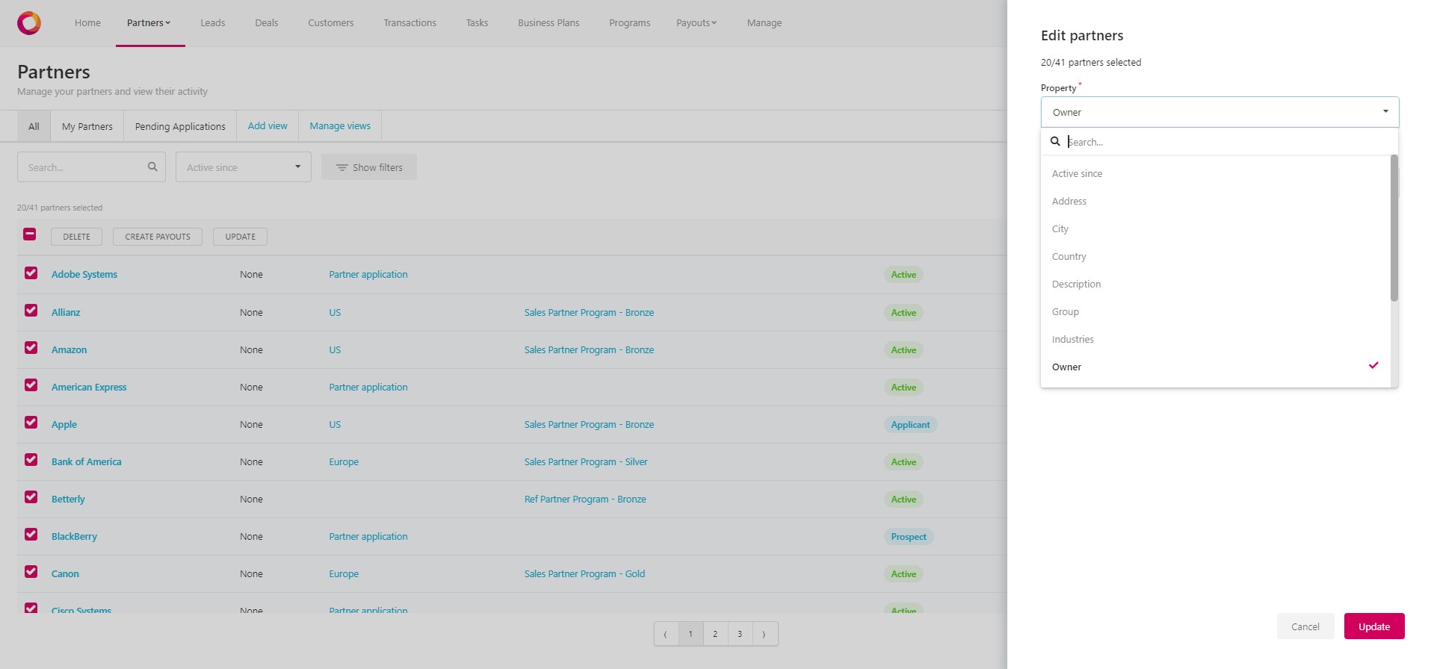
Task: Click the pink Update button
Action: click(x=1374, y=626)
